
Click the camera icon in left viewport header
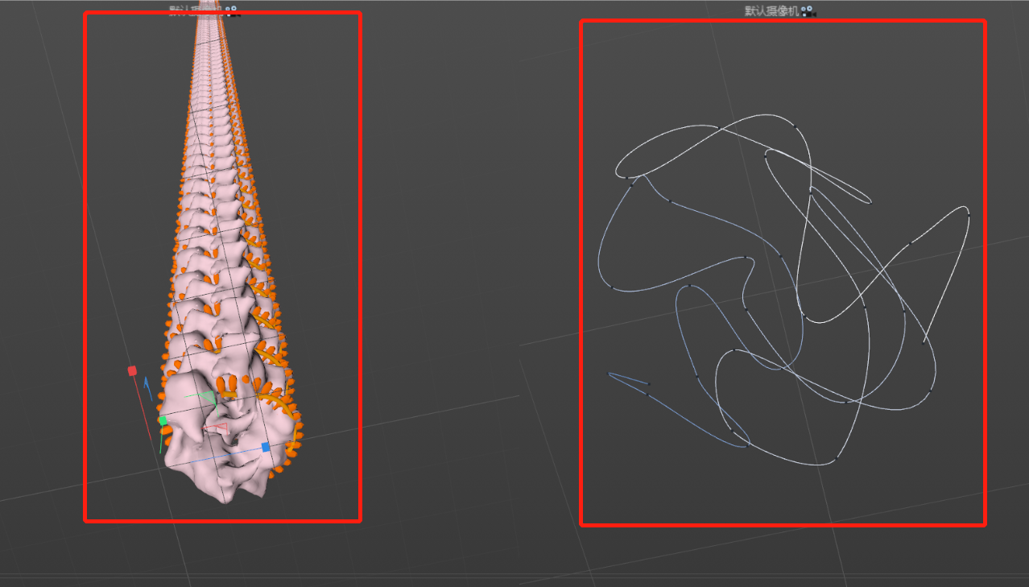click(x=232, y=10)
